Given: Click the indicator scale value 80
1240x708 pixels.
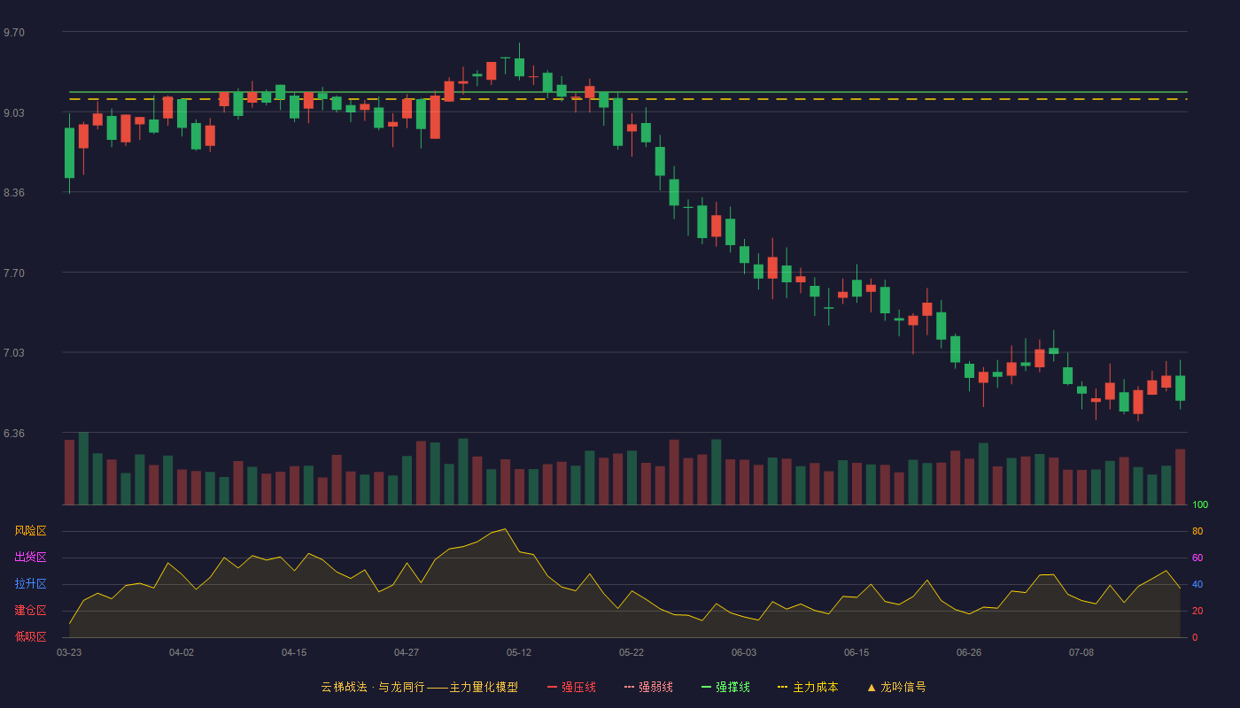Looking at the screenshot, I should 1197,531.
